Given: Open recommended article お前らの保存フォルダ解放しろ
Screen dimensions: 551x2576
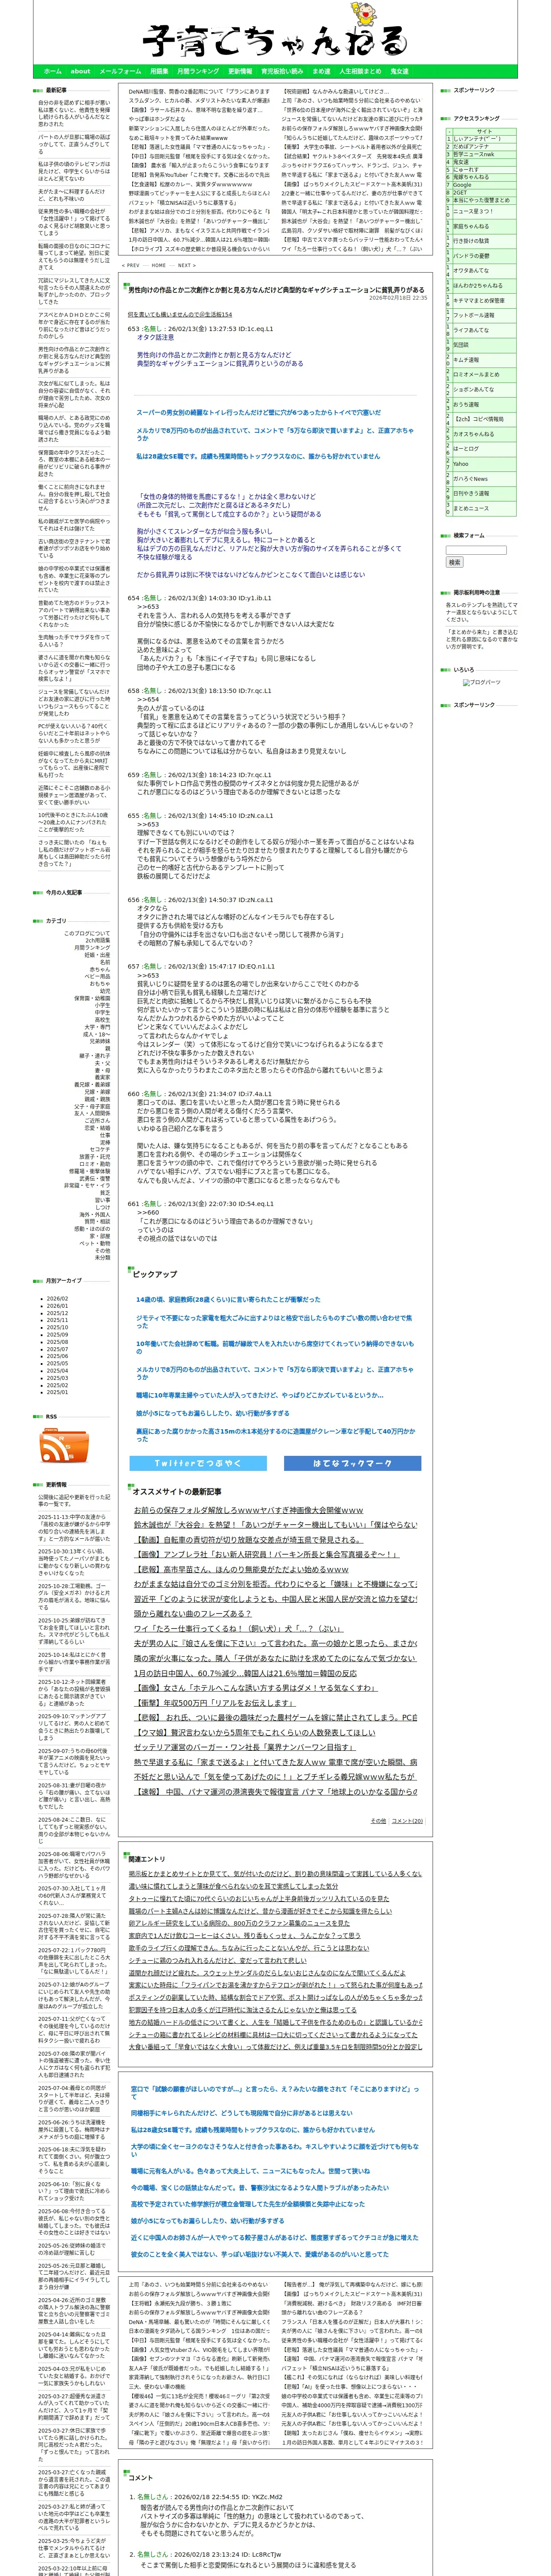Looking at the screenshot, I should pyautogui.click(x=249, y=1510).
